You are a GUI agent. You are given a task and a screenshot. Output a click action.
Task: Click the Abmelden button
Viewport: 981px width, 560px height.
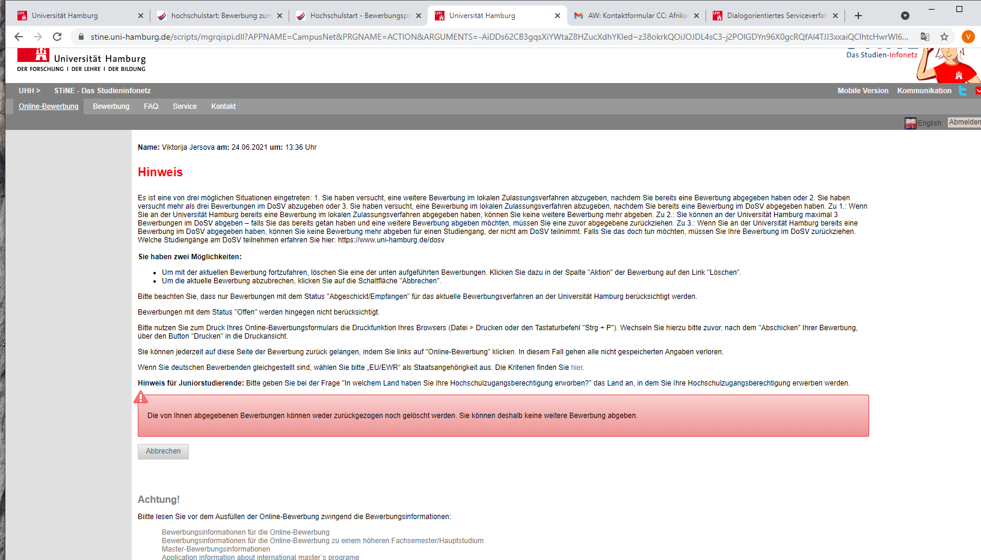[964, 122]
